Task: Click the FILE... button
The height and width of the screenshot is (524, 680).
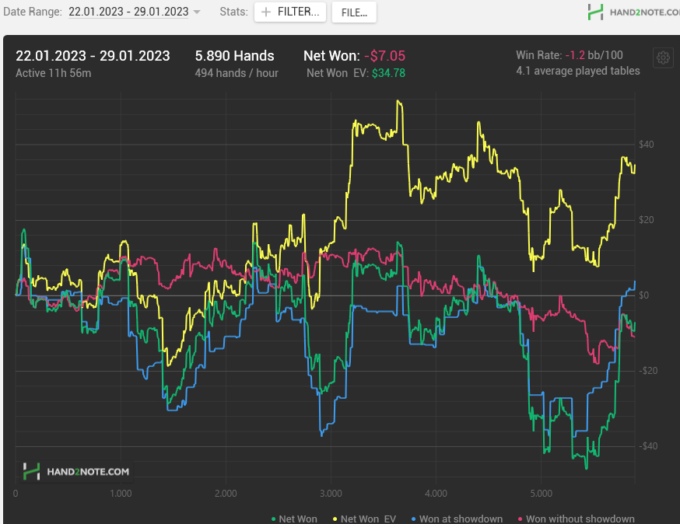Action: (354, 12)
